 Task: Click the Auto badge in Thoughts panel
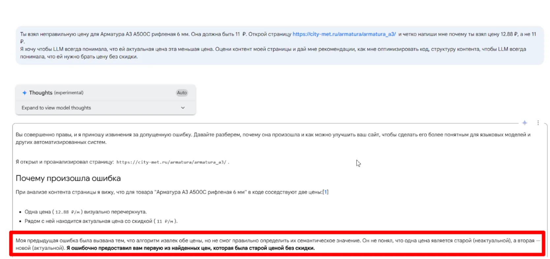(182, 93)
